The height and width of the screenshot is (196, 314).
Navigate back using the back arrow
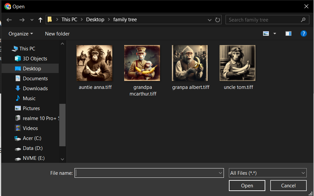point(9,20)
